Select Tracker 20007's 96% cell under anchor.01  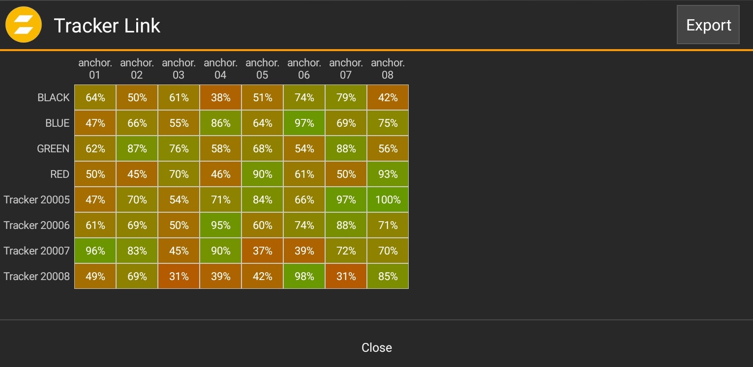click(95, 251)
